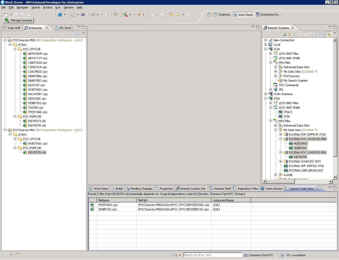Close the Source Code Data tab
The height and width of the screenshot is (260, 339).
click(x=316, y=188)
